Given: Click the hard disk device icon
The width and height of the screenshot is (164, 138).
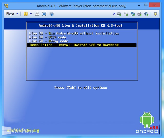Looking at the screenshot, I should [x=119, y=14].
